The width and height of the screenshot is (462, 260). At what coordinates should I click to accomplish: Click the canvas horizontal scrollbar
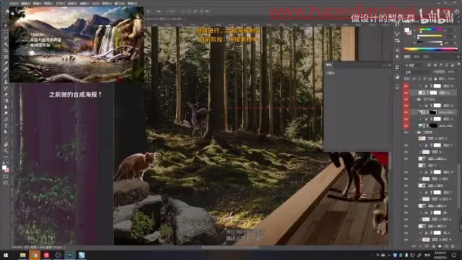click(230, 248)
